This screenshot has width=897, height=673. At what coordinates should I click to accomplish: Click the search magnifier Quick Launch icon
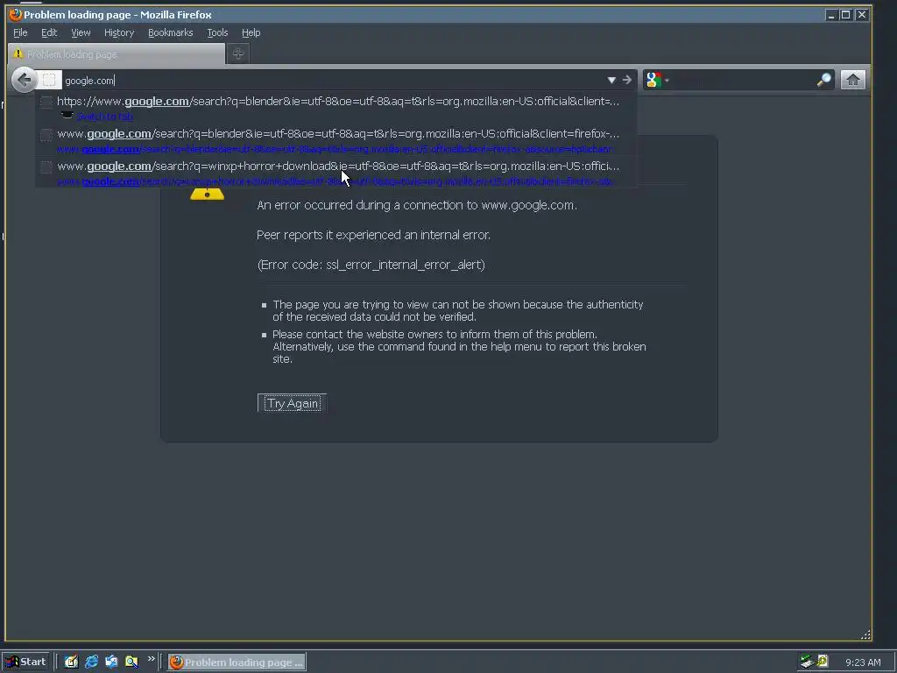[131, 662]
